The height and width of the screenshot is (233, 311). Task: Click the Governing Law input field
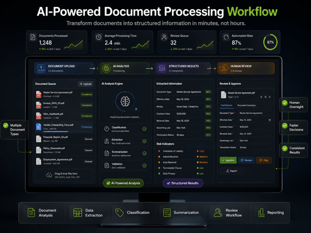pyautogui.click(x=255, y=141)
